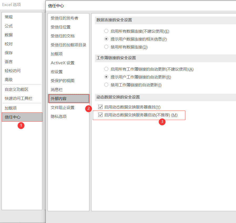The height and width of the screenshot is (223, 236).
Task: Click the 动态数据交换的安全设置 heading
Action: pos(118,97)
